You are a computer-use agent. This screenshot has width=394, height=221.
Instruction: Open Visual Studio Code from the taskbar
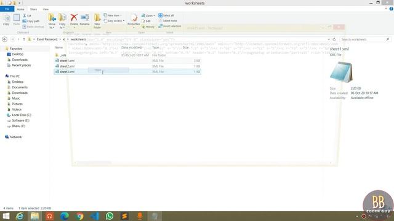tap(95, 216)
